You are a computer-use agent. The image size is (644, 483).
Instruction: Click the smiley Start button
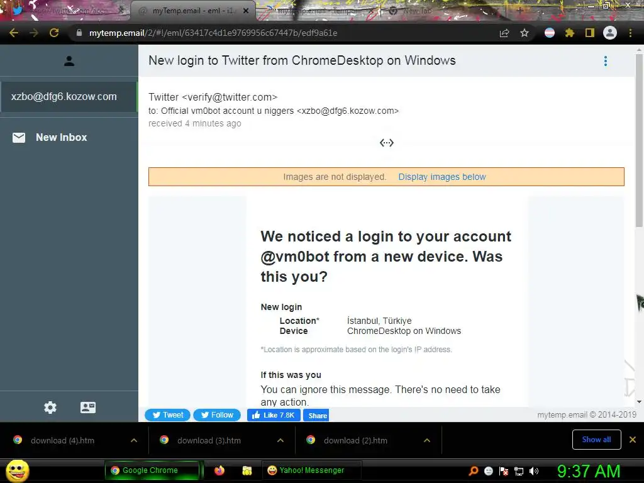click(17, 470)
